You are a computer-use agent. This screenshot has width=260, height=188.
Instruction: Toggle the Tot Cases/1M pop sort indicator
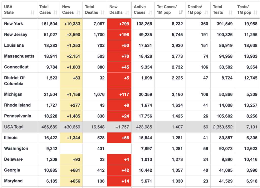click(x=181, y=12)
